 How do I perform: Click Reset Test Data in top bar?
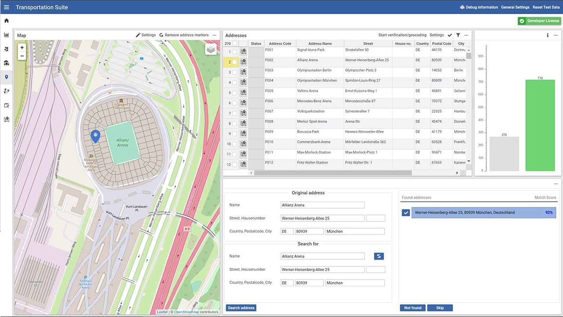[x=546, y=7]
